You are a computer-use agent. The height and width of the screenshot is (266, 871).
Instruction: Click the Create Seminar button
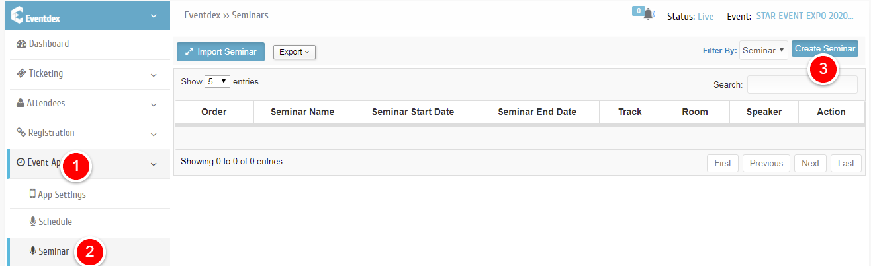coord(825,49)
